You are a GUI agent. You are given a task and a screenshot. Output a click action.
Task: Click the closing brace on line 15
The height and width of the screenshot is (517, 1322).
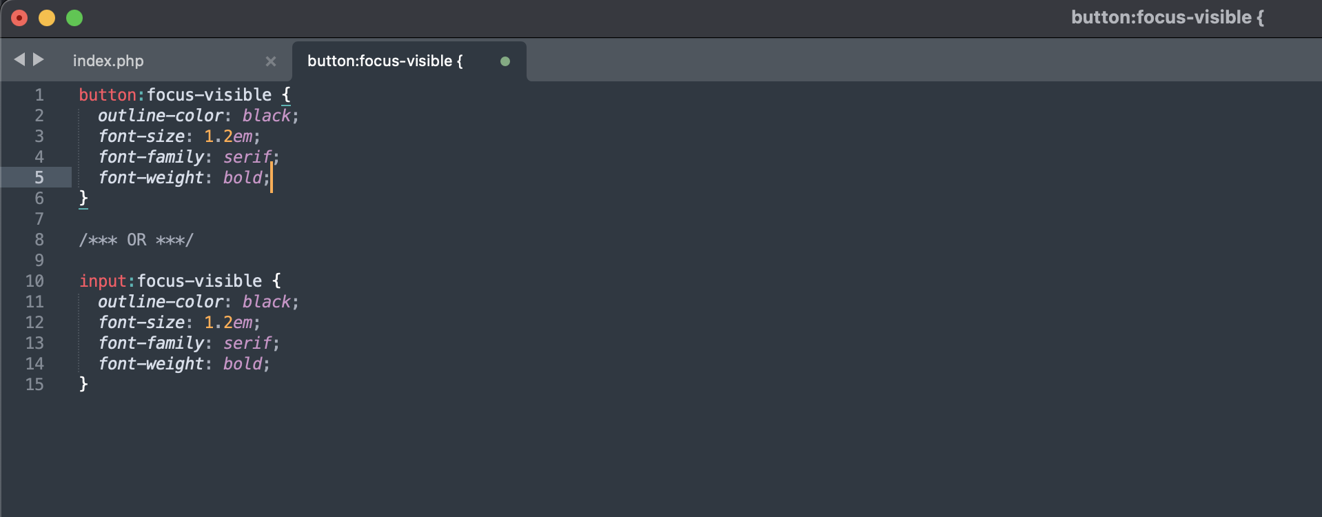(x=83, y=384)
